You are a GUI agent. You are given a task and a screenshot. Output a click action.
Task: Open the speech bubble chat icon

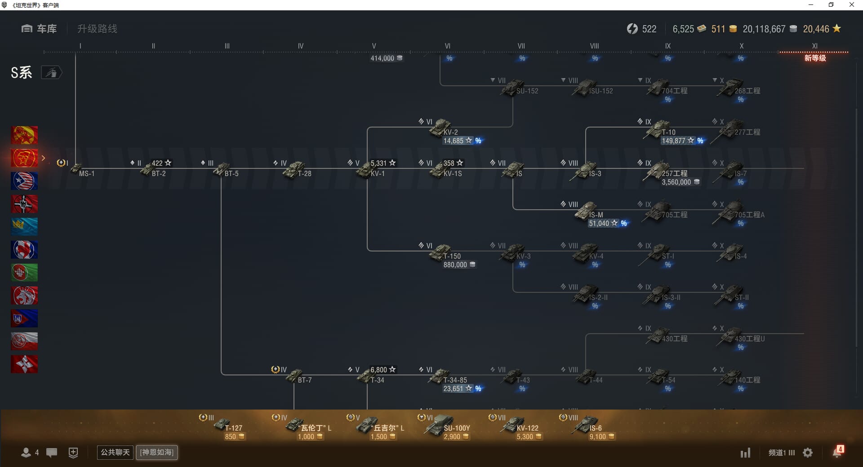(x=52, y=453)
